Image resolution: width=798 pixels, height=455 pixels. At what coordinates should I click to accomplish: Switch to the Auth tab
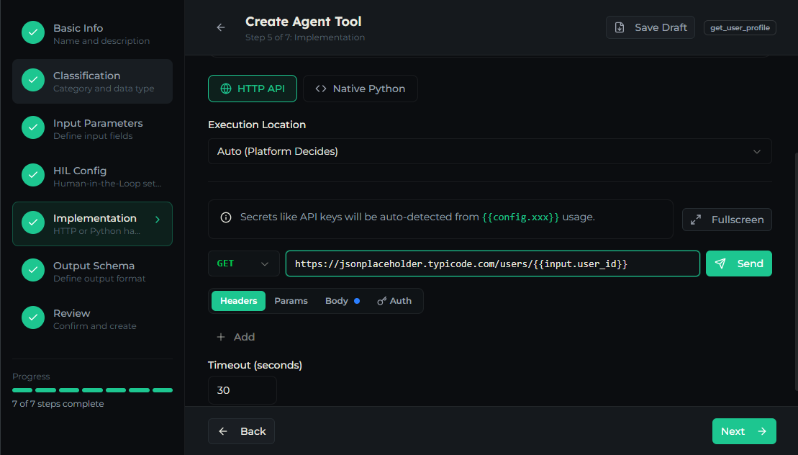394,301
